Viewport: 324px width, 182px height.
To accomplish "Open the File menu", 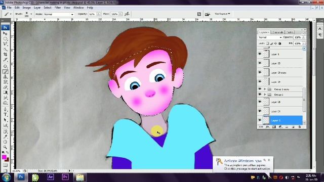I will [x=9, y=8].
